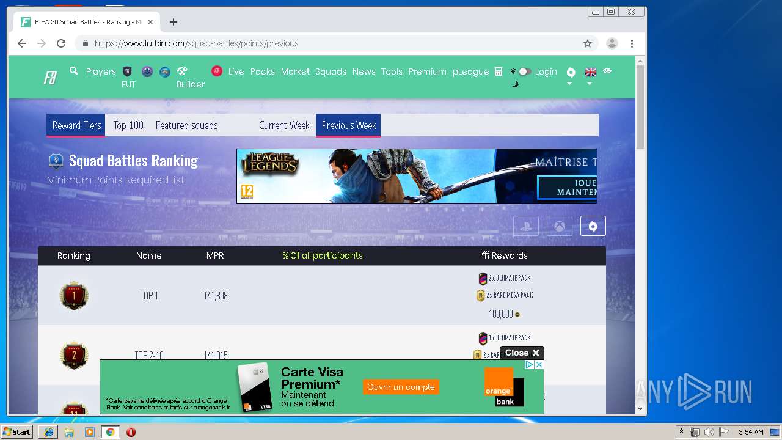Image resolution: width=782 pixels, height=440 pixels.
Task: Open the Squads menu
Action: (x=331, y=71)
